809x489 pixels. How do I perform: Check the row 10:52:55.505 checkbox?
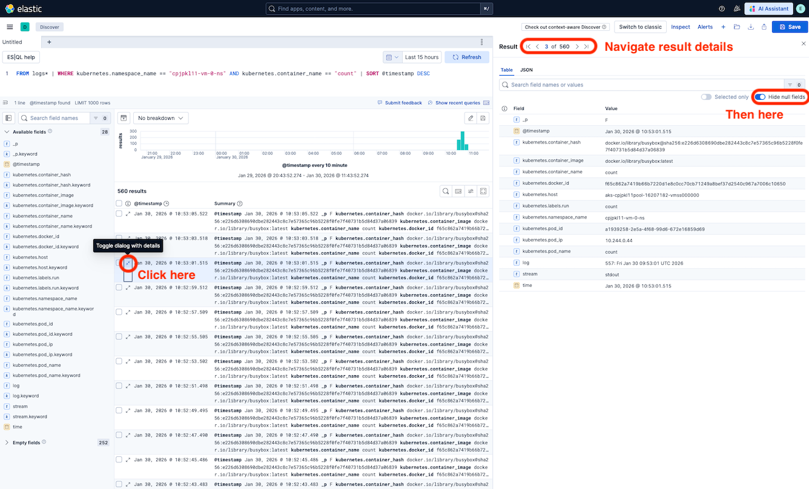coord(119,336)
